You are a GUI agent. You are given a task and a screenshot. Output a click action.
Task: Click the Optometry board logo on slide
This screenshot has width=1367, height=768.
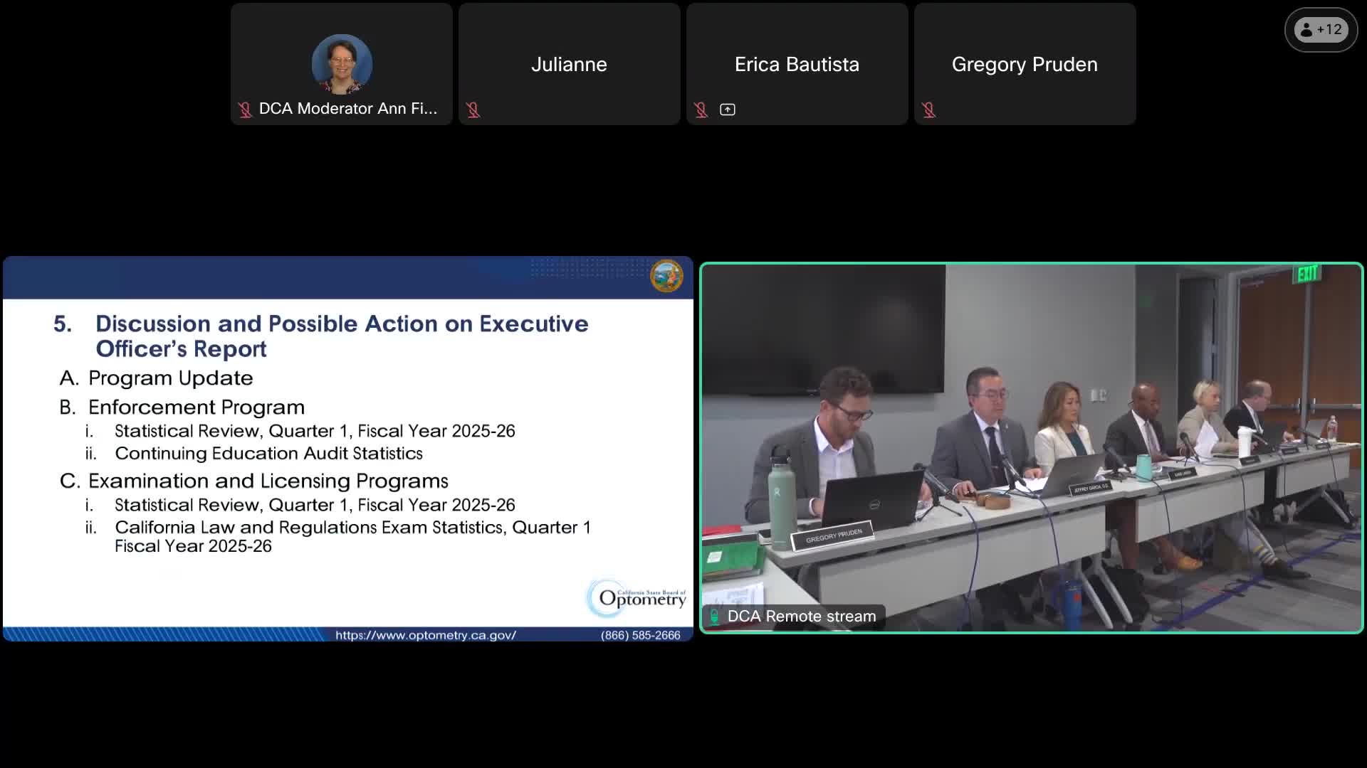click(x=637, y=597)
